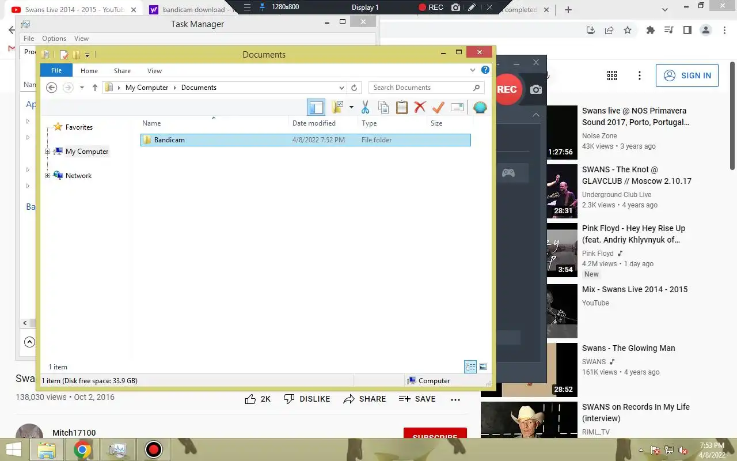Toggle the preview pane layout icon in Explorer
Image resolution: width=737 pixels, height=461 pixels.
tap(316, 107)
